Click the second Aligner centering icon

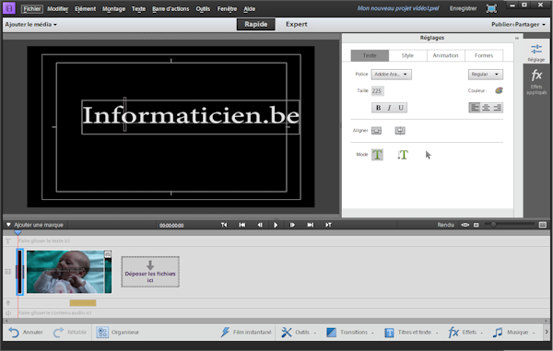click(400, 131)
